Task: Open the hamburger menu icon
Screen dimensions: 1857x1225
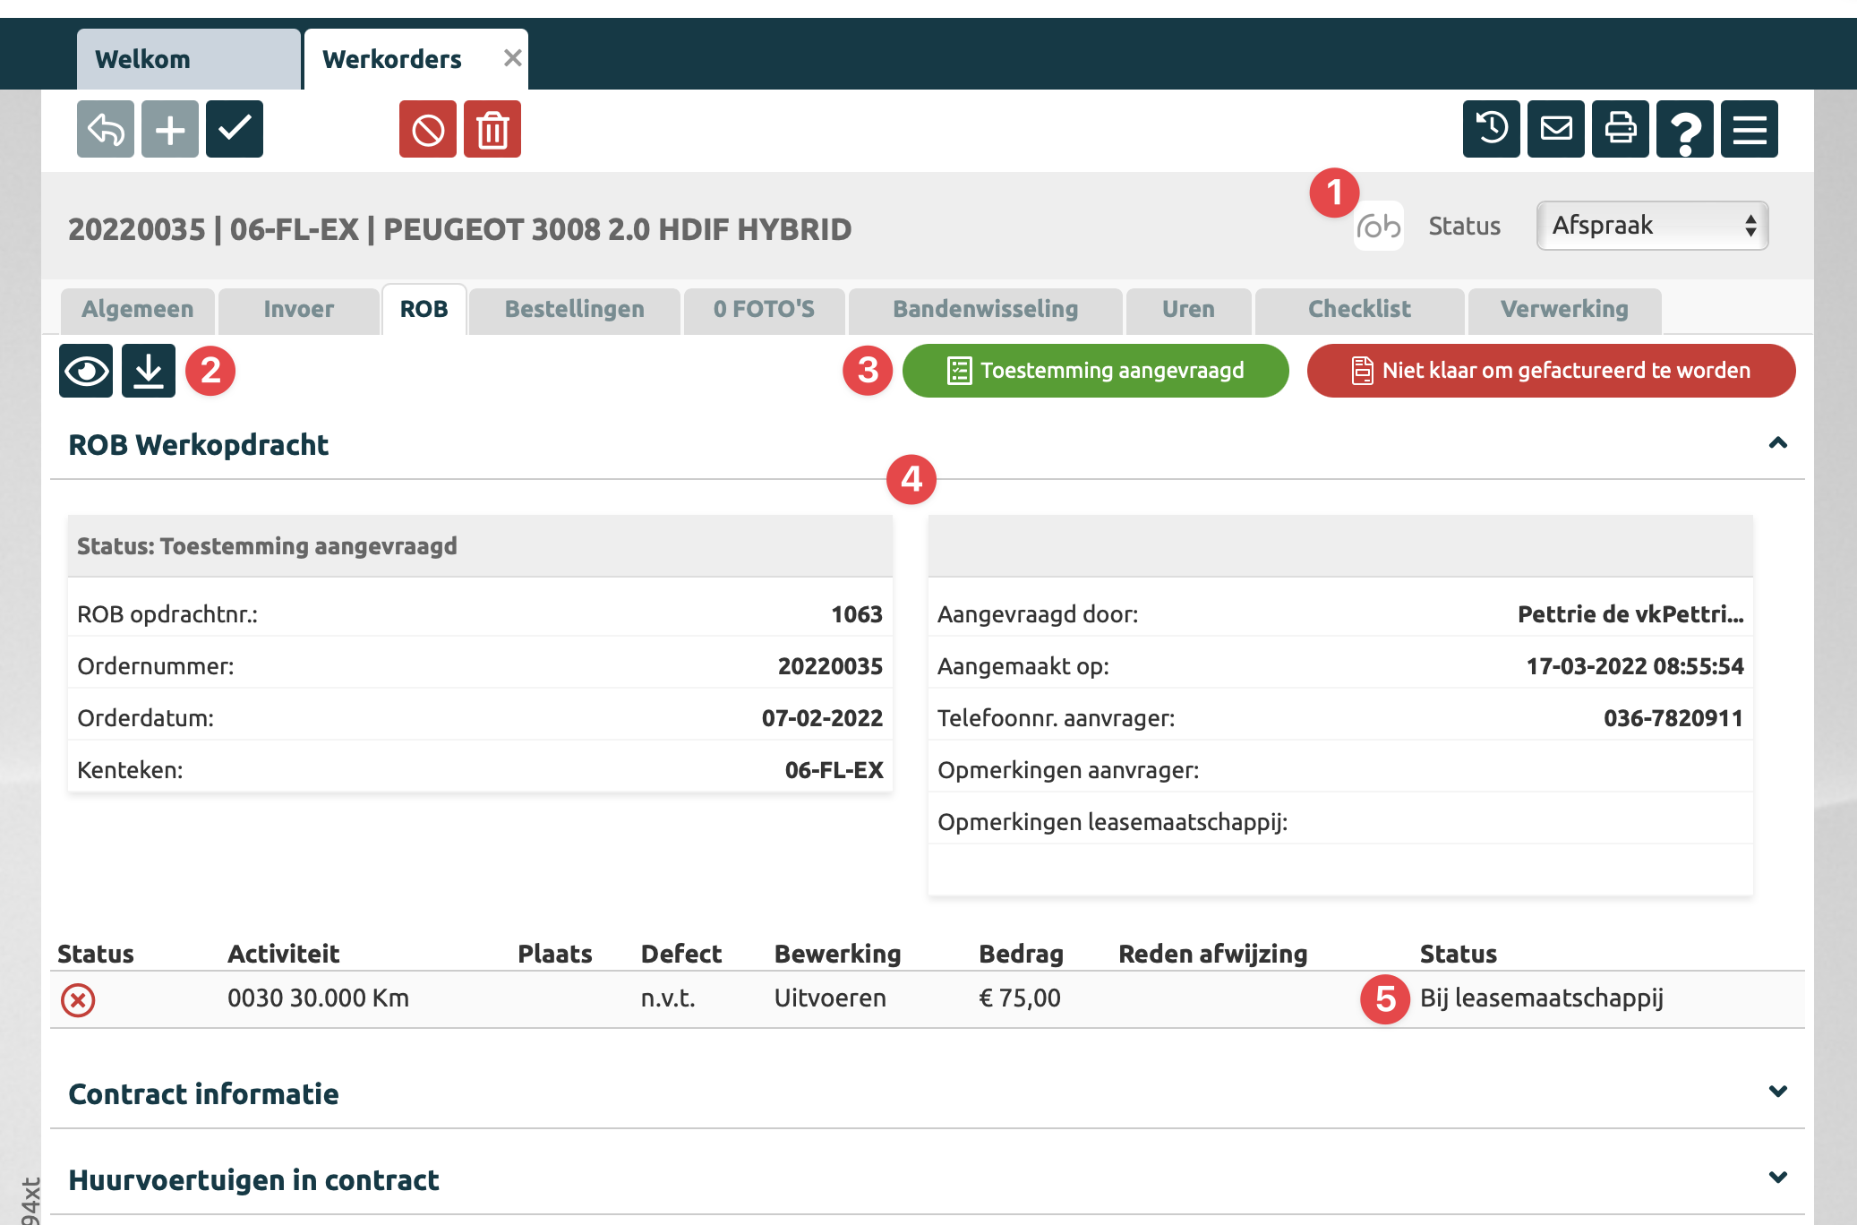Action: [1750, 130]
